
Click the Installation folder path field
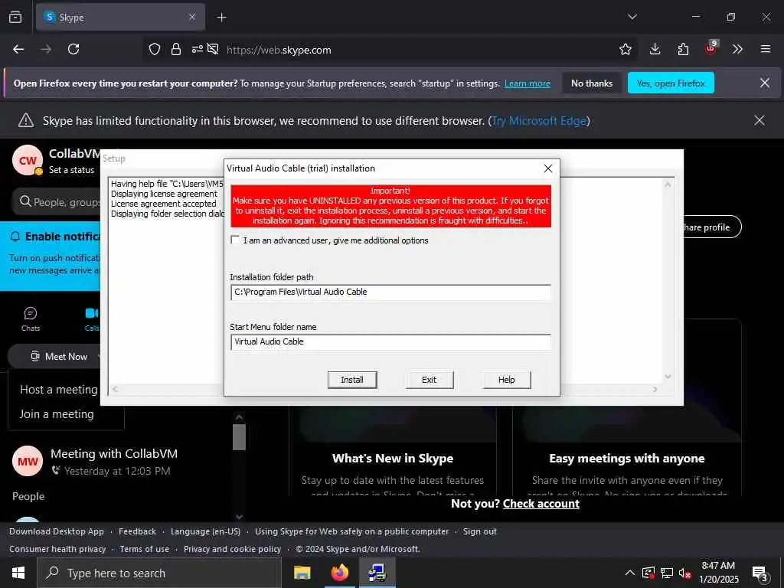click(390, 292)
